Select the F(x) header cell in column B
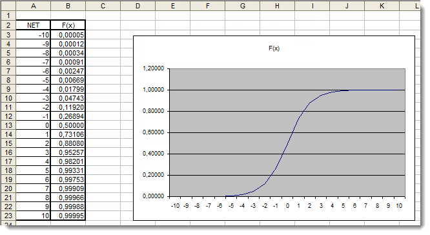This screenshot has height=235, width=430. [x=68, y=25]
